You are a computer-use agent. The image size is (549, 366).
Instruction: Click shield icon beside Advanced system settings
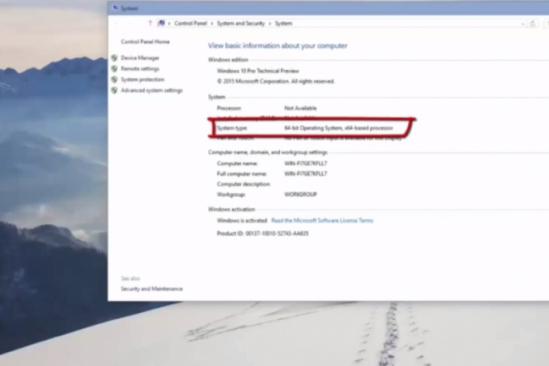pos(114,90)
